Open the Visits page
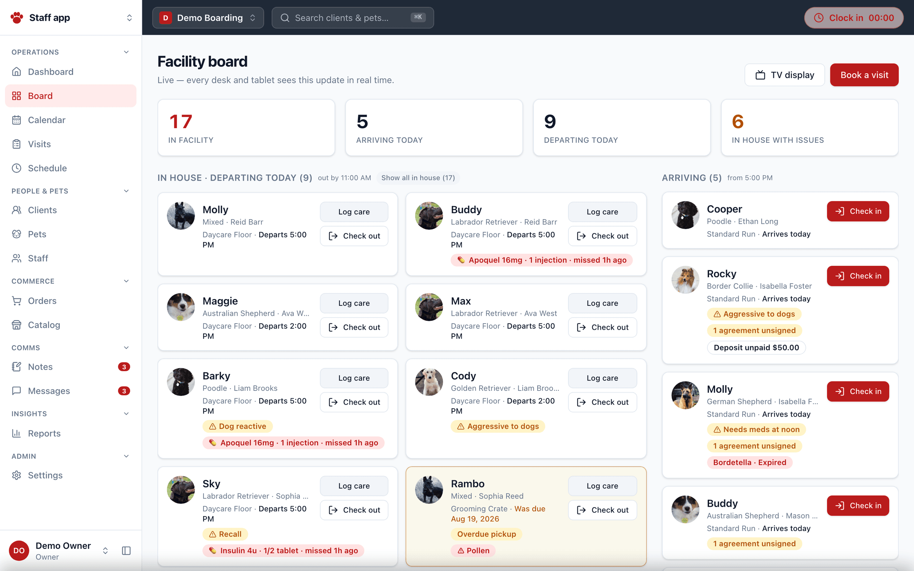 pos(71,144)
